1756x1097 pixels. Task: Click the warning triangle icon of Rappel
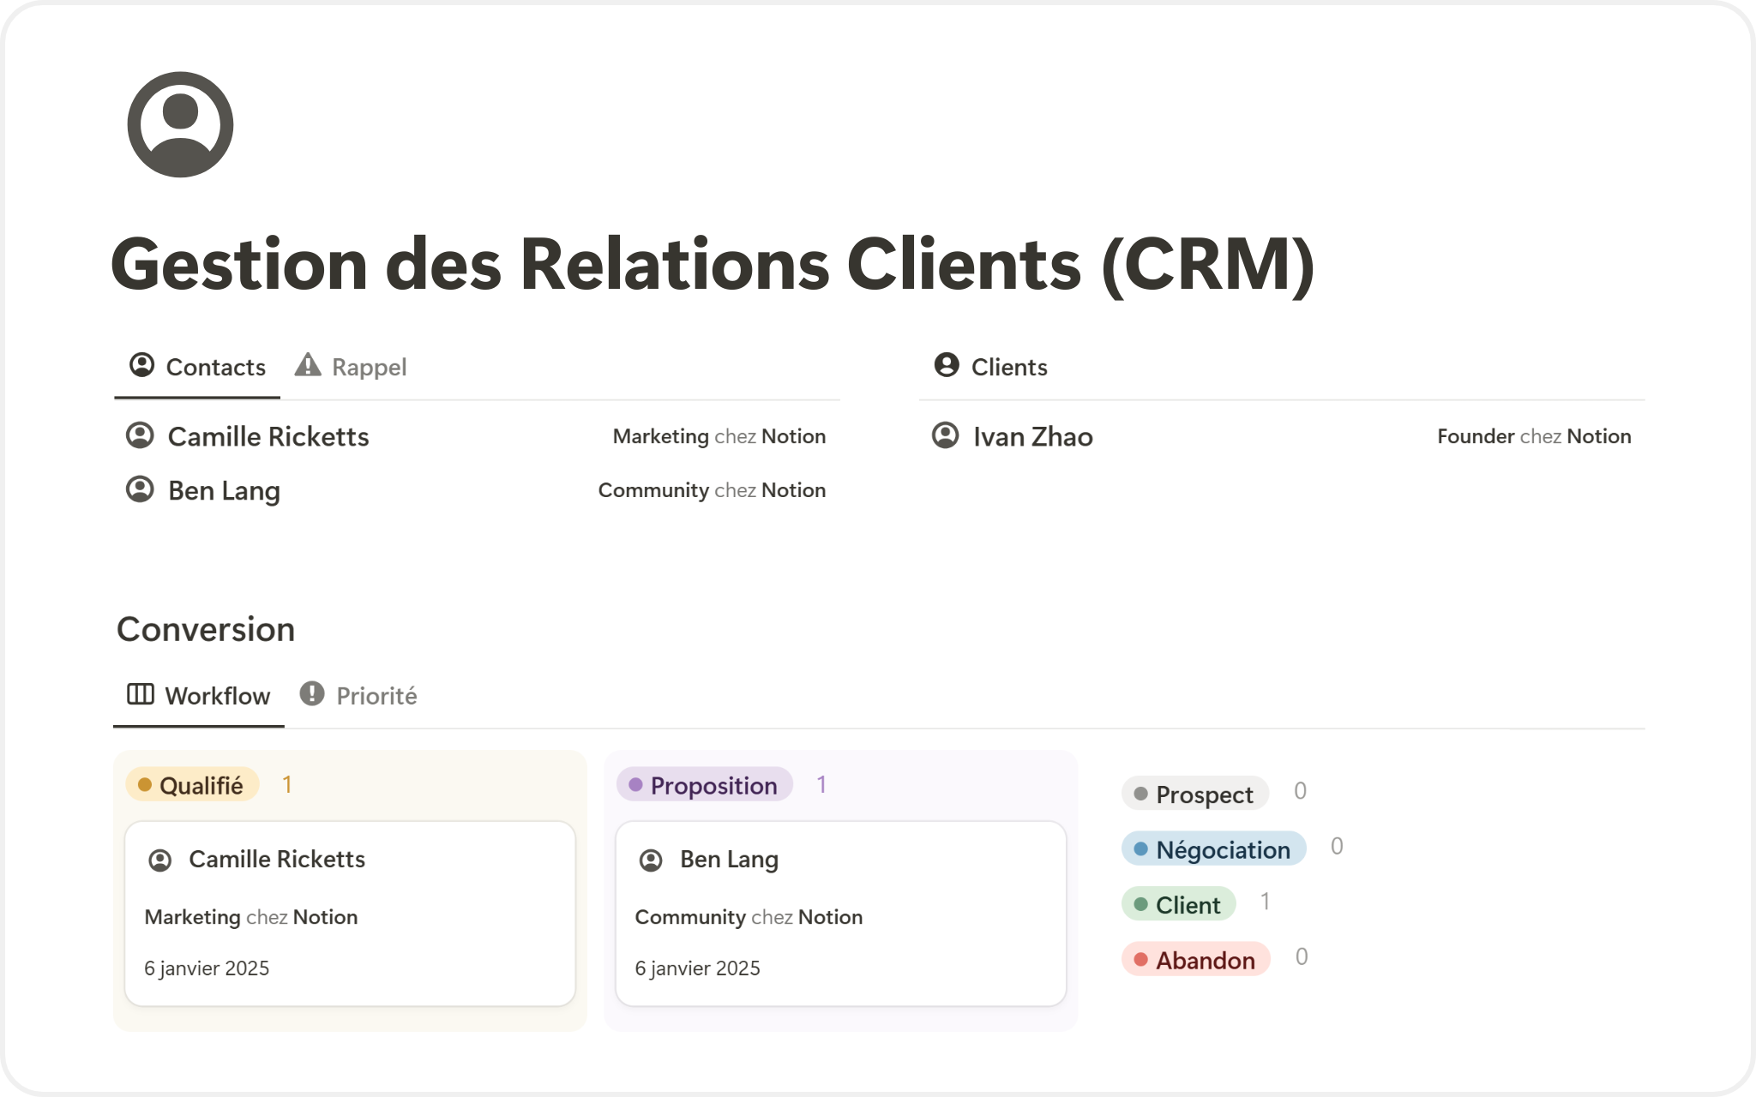click(x=308, y=366)
